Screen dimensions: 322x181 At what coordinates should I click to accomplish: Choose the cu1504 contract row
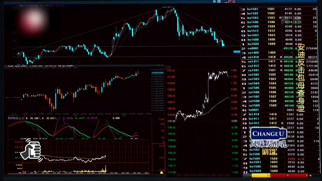coord(279,83)
